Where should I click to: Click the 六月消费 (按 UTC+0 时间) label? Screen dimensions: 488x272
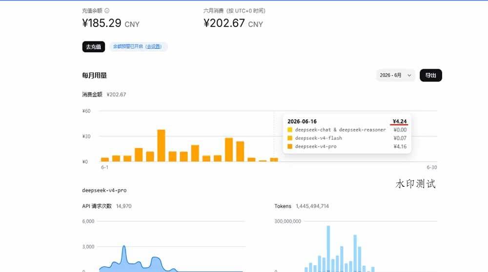click(234, 11)
